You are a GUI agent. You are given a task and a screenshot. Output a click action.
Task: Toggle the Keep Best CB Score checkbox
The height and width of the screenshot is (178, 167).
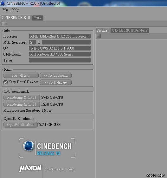[5, 82]
